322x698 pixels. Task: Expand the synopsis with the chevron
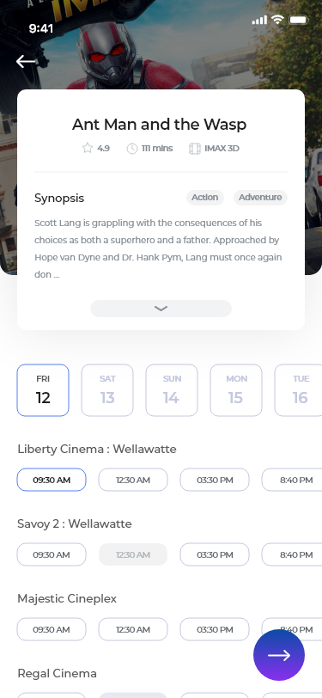[x=161, y=309]
